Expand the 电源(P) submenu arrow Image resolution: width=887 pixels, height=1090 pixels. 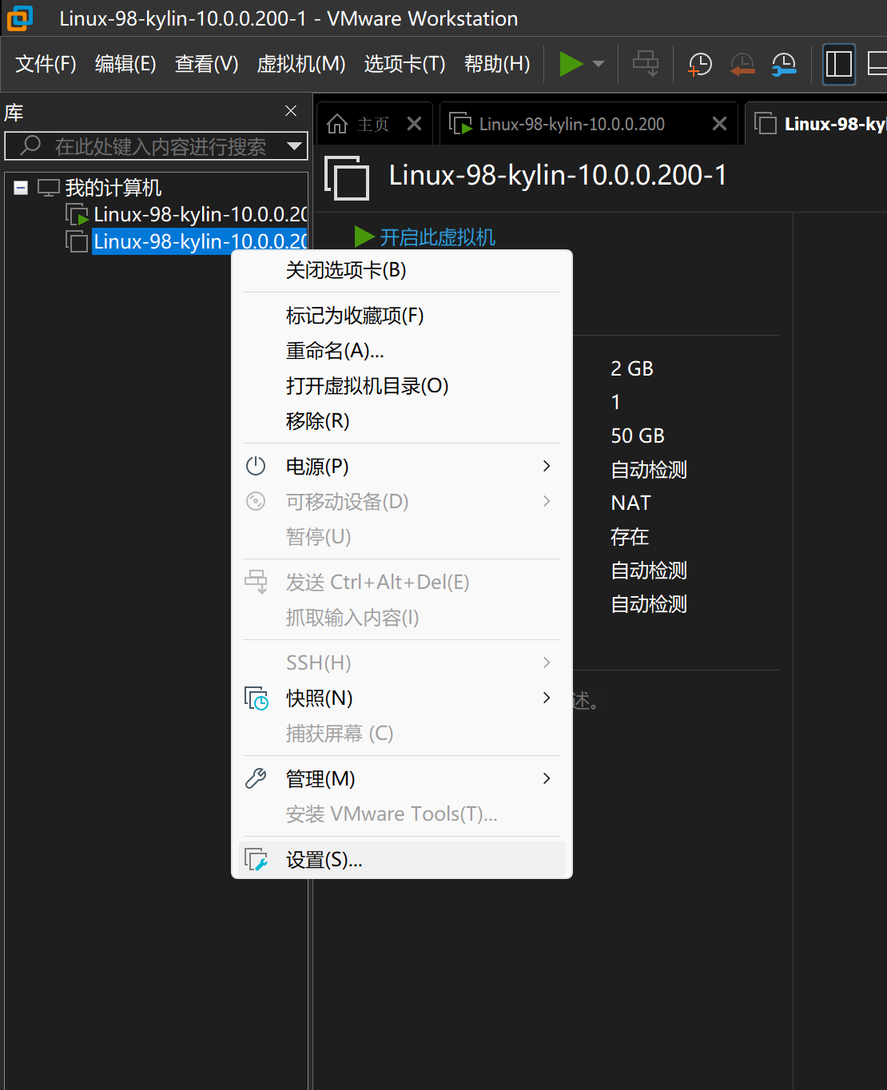pyautogui.click(x=547, y=466)
